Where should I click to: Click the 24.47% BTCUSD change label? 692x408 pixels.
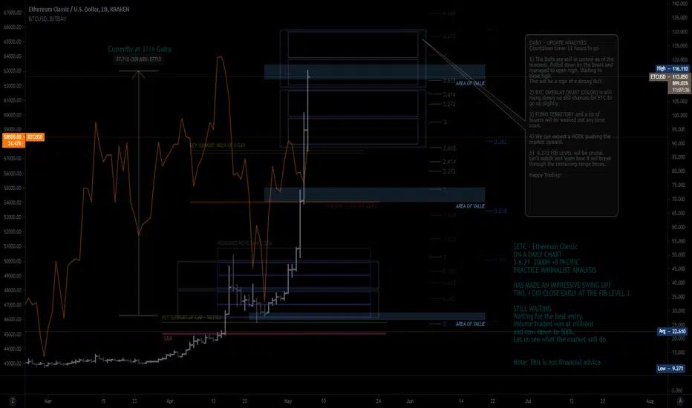(14, 143)
